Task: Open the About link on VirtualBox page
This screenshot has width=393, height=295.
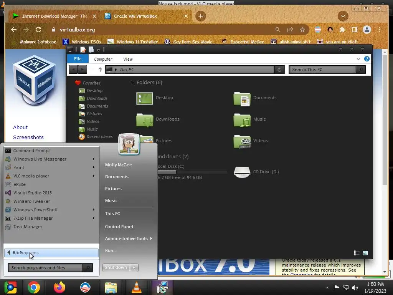Action: pos(20,128)
